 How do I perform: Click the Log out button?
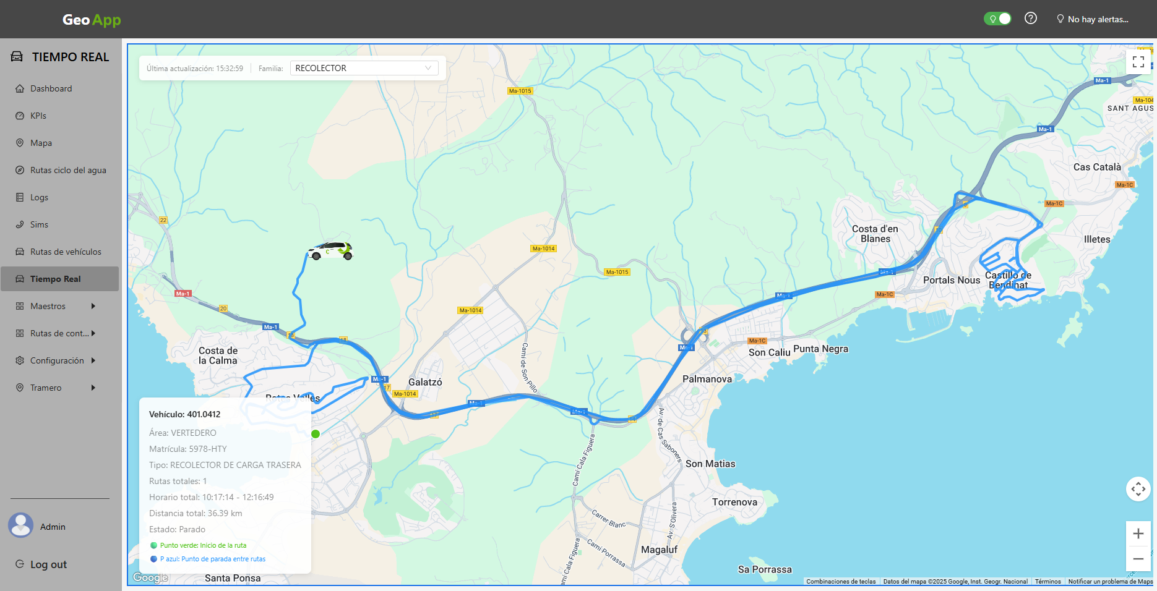pyautogui.click(x=48, y=564)
